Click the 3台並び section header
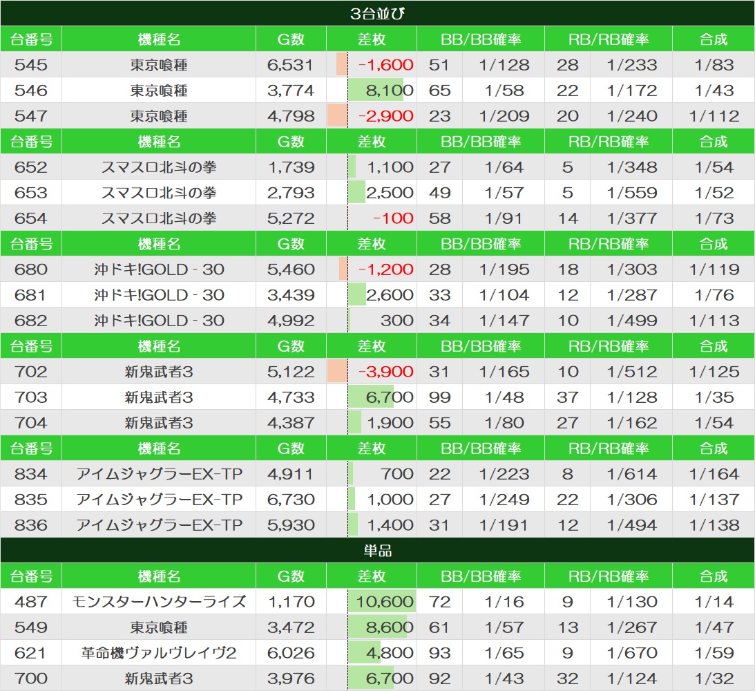755x691 pixels. [377, 13]
